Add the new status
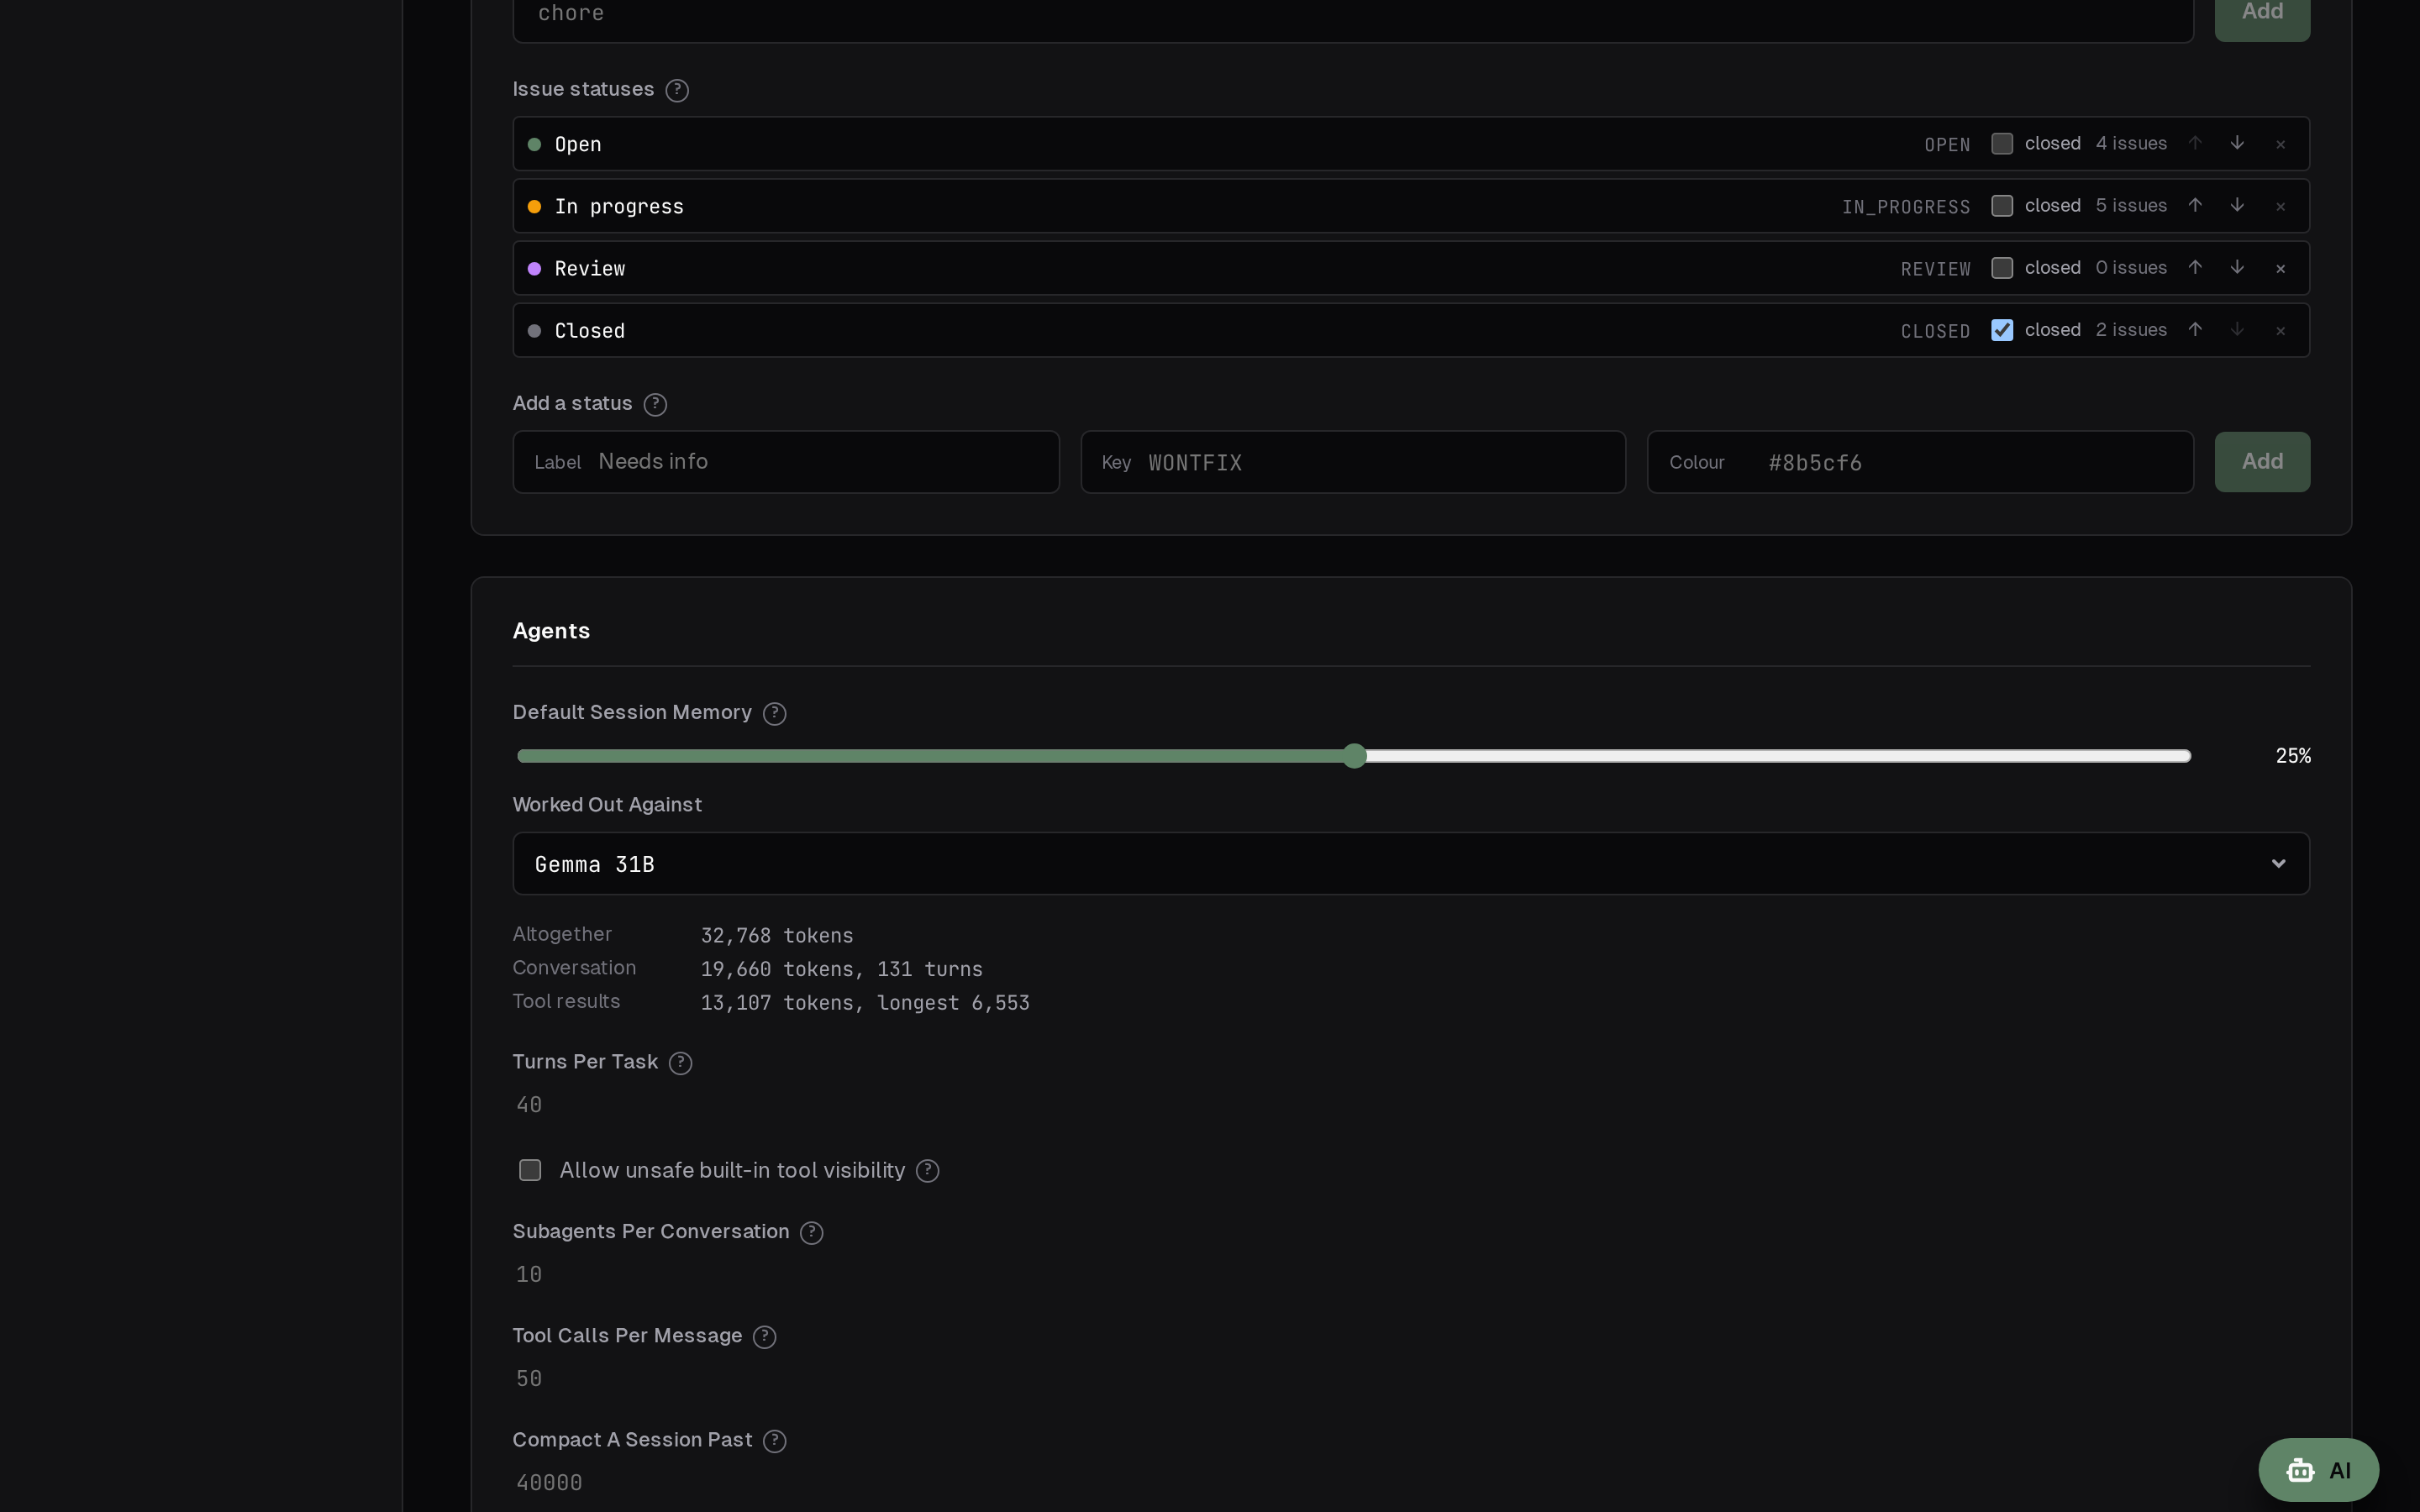2420x1512 pixels. pyautogui.click(x=2262, y=461)
